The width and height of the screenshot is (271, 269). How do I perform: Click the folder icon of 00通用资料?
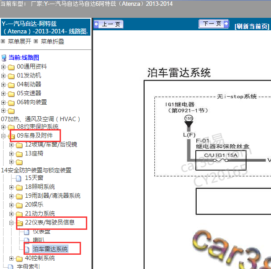pyautogui.click(x=11, y=67)
